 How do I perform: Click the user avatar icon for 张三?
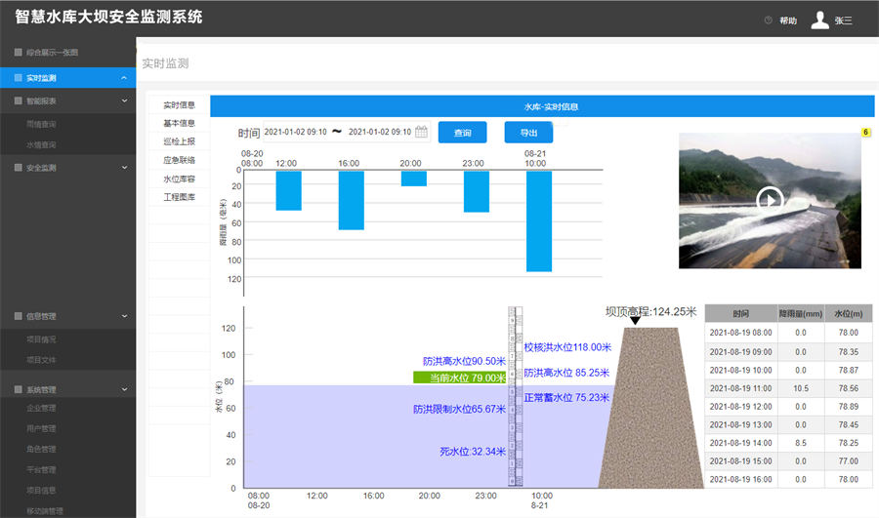coord(819,20)
